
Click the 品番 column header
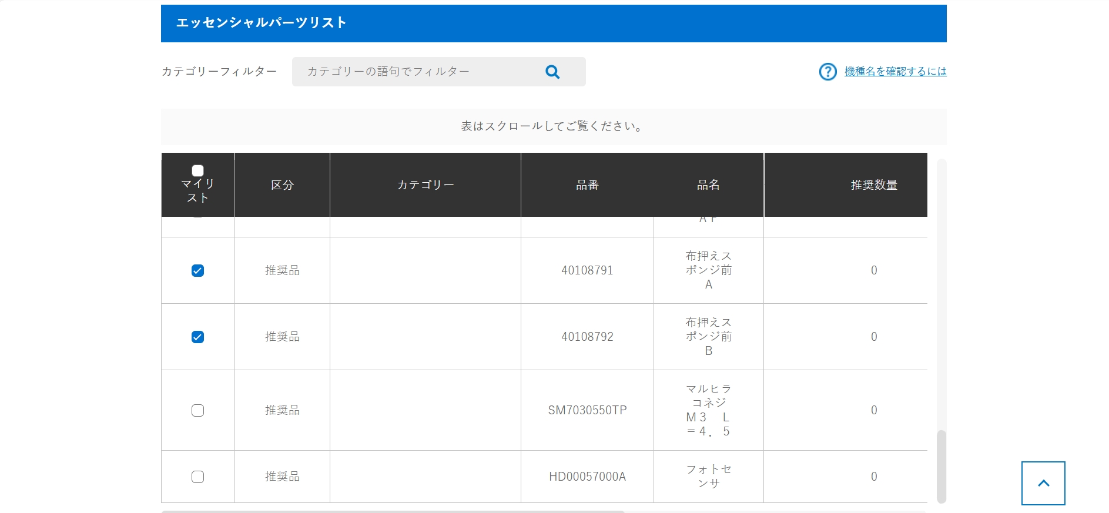[587, 185]
